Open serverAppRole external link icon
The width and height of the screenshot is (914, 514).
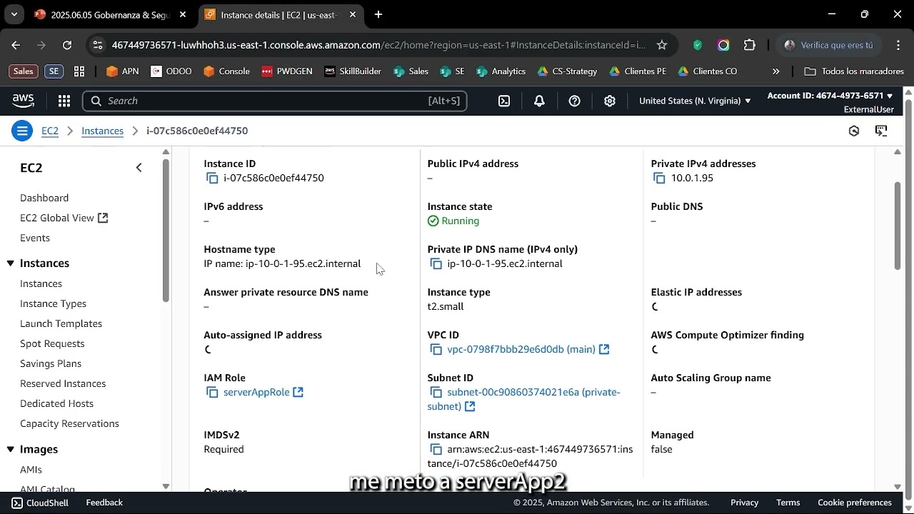pyautogui.click(x=298, y=392)
